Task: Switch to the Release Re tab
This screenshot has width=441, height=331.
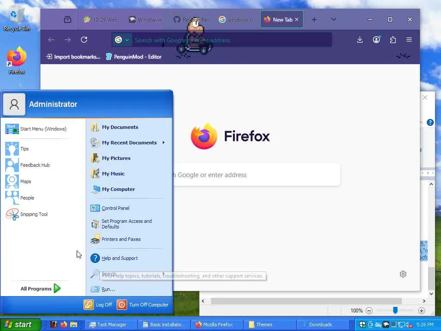Action: tap(191, 20)
